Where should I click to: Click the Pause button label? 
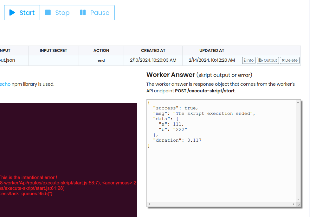click(x=100, y=13)
